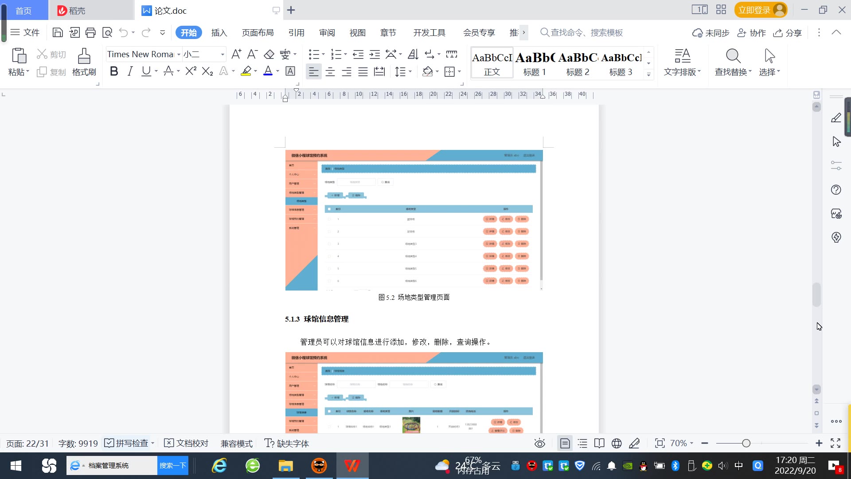Open the font size 小二 dropdown
Image resolution: width=851 pixels, height=479 pixels.
[223, 55]
